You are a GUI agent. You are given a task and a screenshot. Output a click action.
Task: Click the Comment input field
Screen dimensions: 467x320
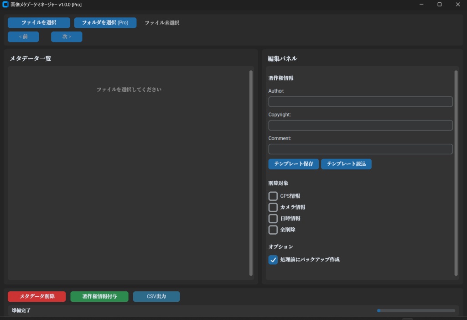360,149
